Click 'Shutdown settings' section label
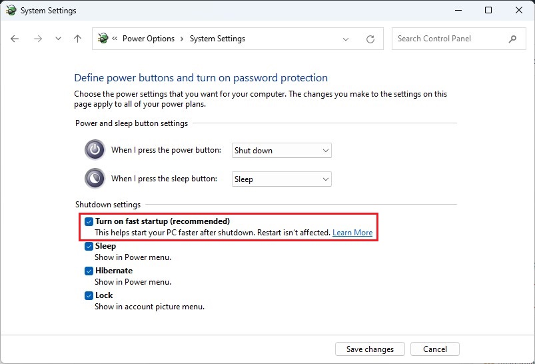This screenshot has width=535, height=364. (108, 205)
